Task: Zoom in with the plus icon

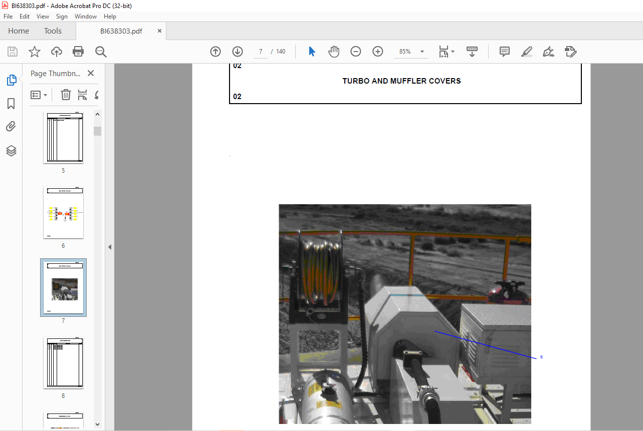Action: coord(378,52)
